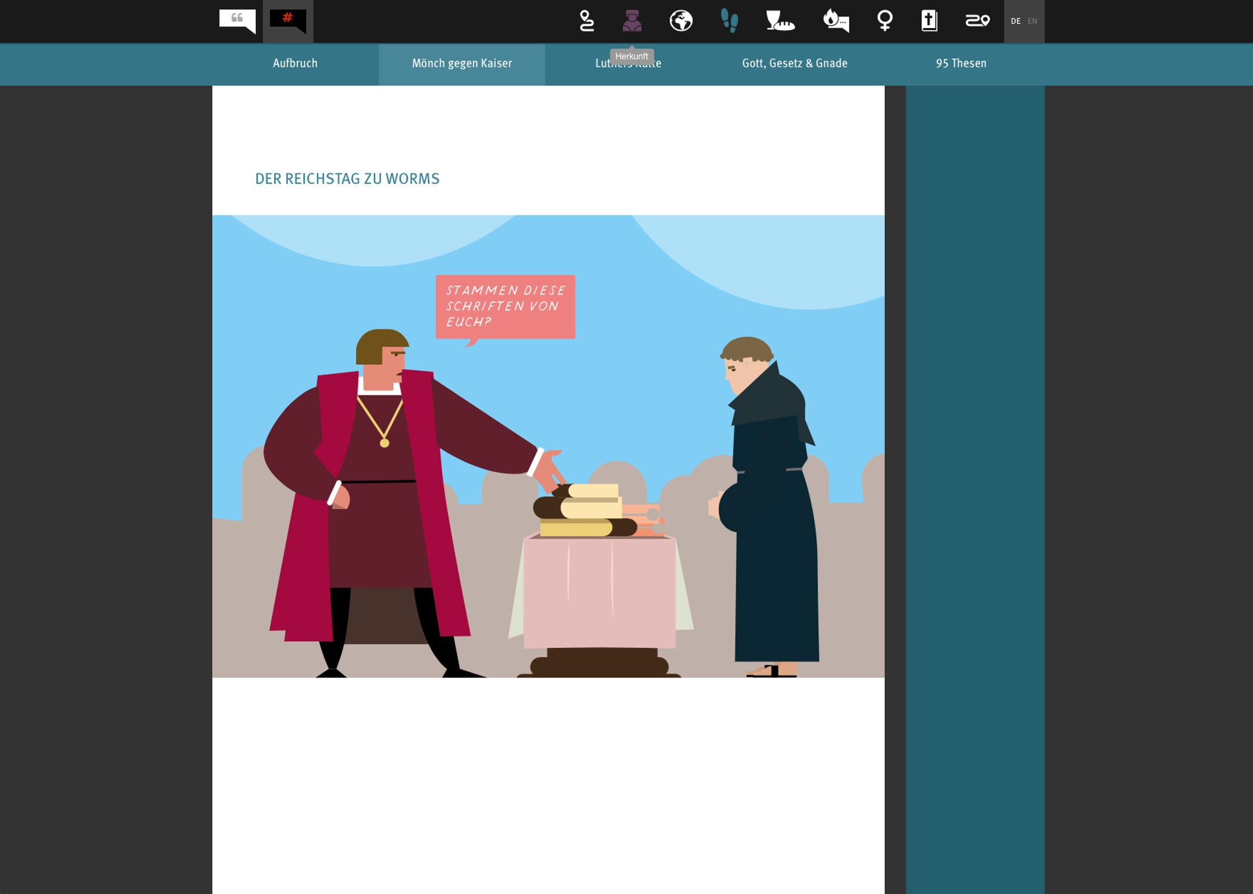The height and width of the screenshot is (894, 1253).
Task: Open the bible book icon
Action: click(929, 21)
